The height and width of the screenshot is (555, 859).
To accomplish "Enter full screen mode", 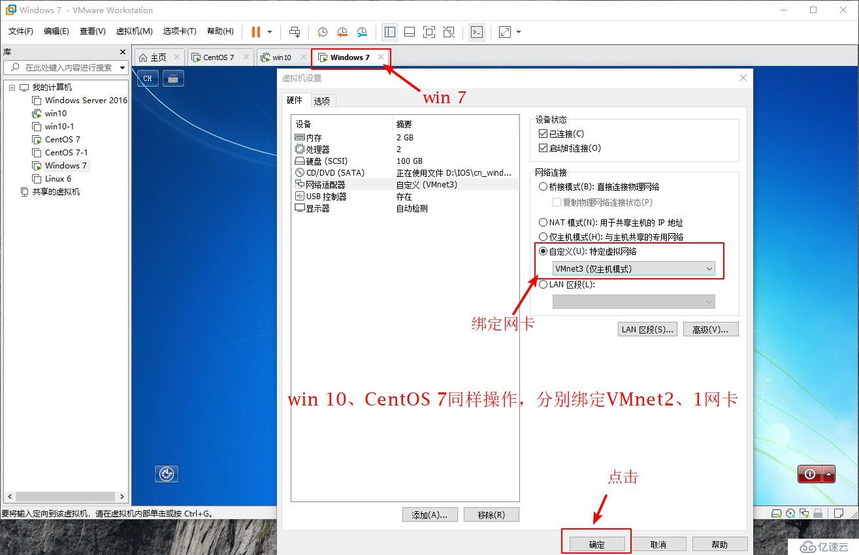I will pos(429,31).
